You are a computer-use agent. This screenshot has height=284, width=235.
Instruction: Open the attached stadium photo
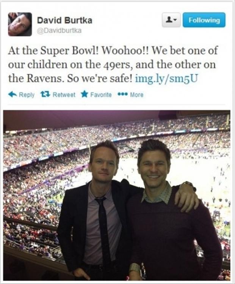point(117,195)
